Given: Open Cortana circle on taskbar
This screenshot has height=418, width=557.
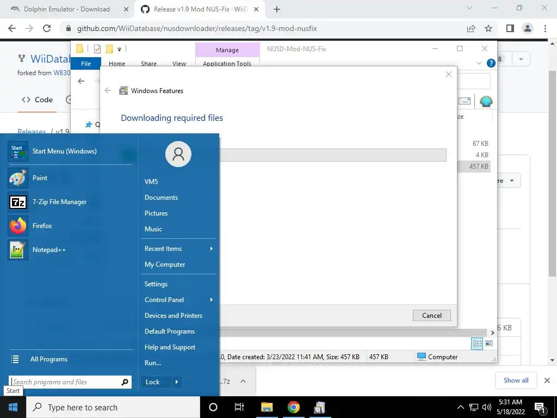Looking at the screenshot, I should click(213, 407).
